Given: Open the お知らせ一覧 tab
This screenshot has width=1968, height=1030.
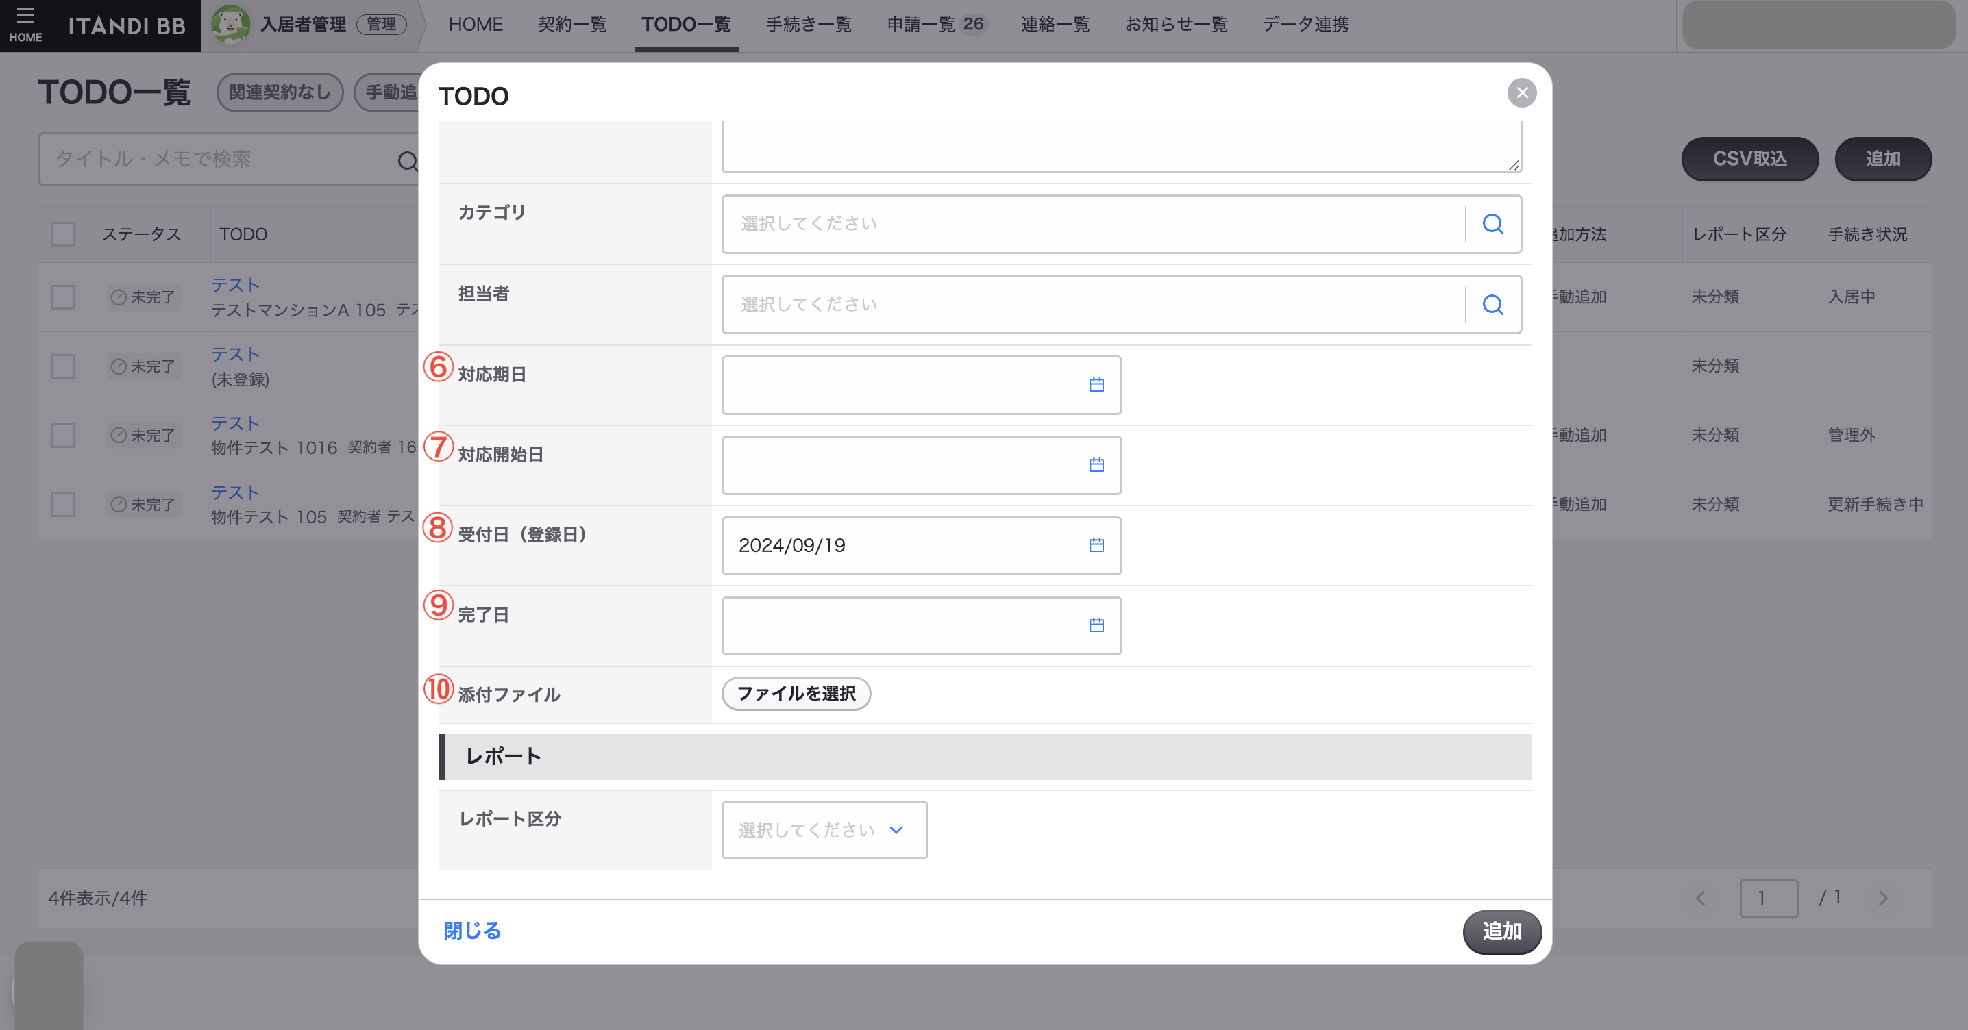Looking at the screenshot, I should (1176, 25).
